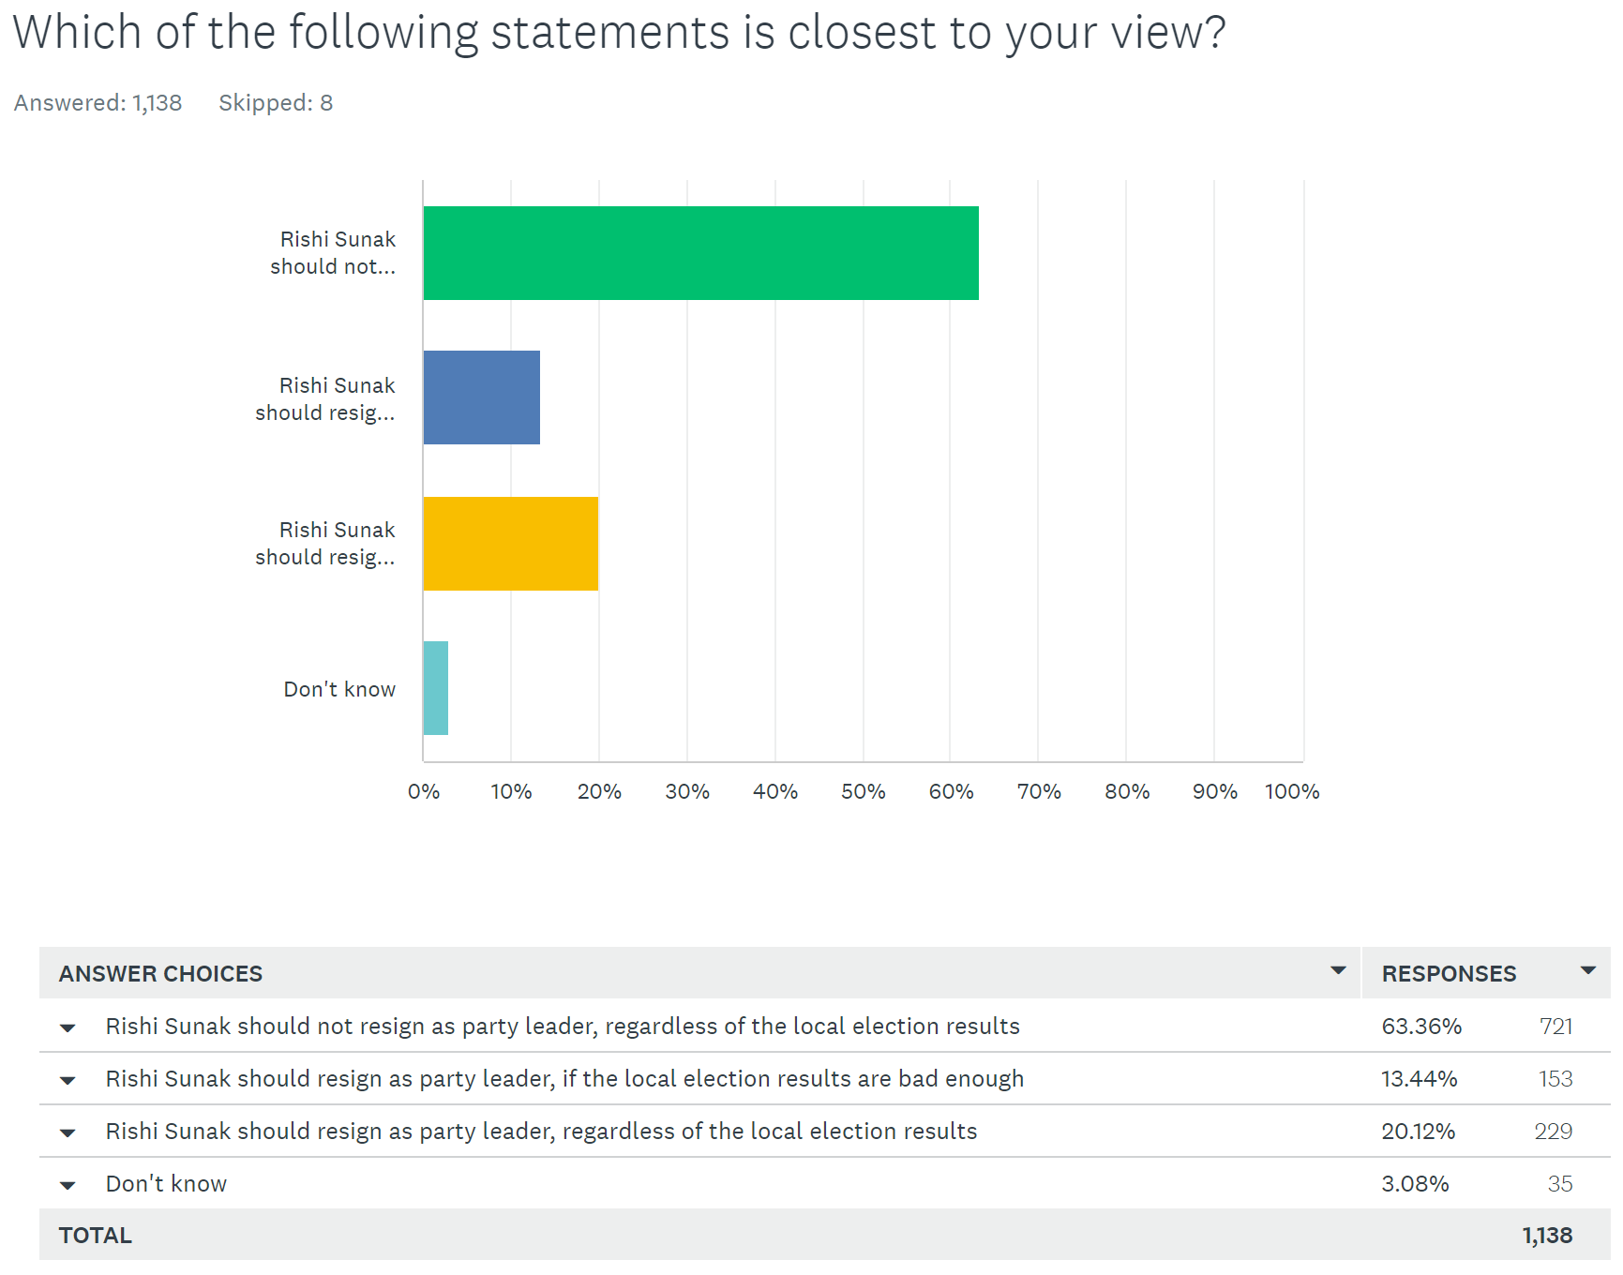Click the ANSWER CHOICES column header

click(x=160, y=973)
